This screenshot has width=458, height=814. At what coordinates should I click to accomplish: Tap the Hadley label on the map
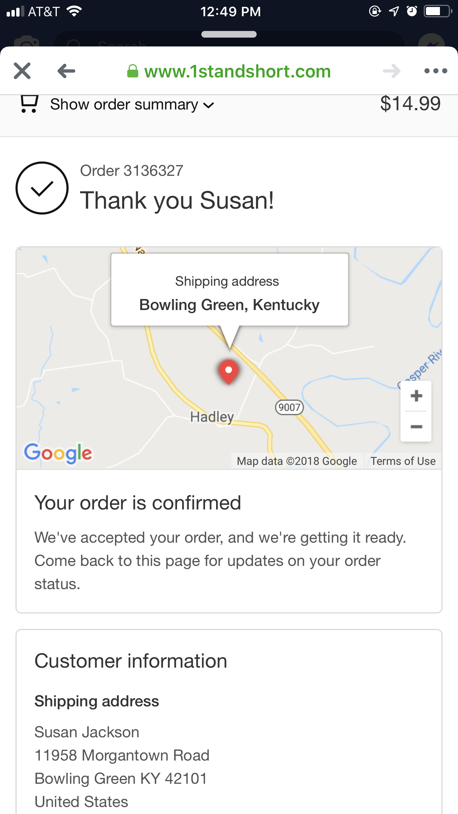(212, 417)
